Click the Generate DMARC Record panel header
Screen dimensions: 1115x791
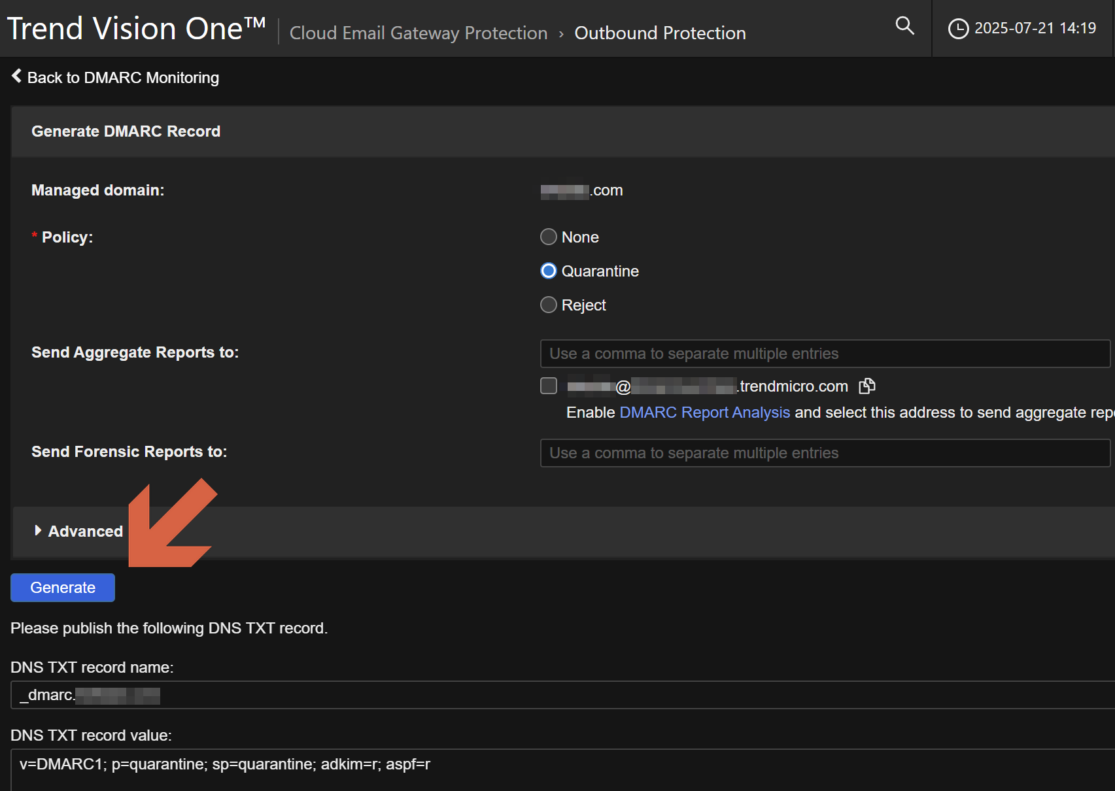126,131
